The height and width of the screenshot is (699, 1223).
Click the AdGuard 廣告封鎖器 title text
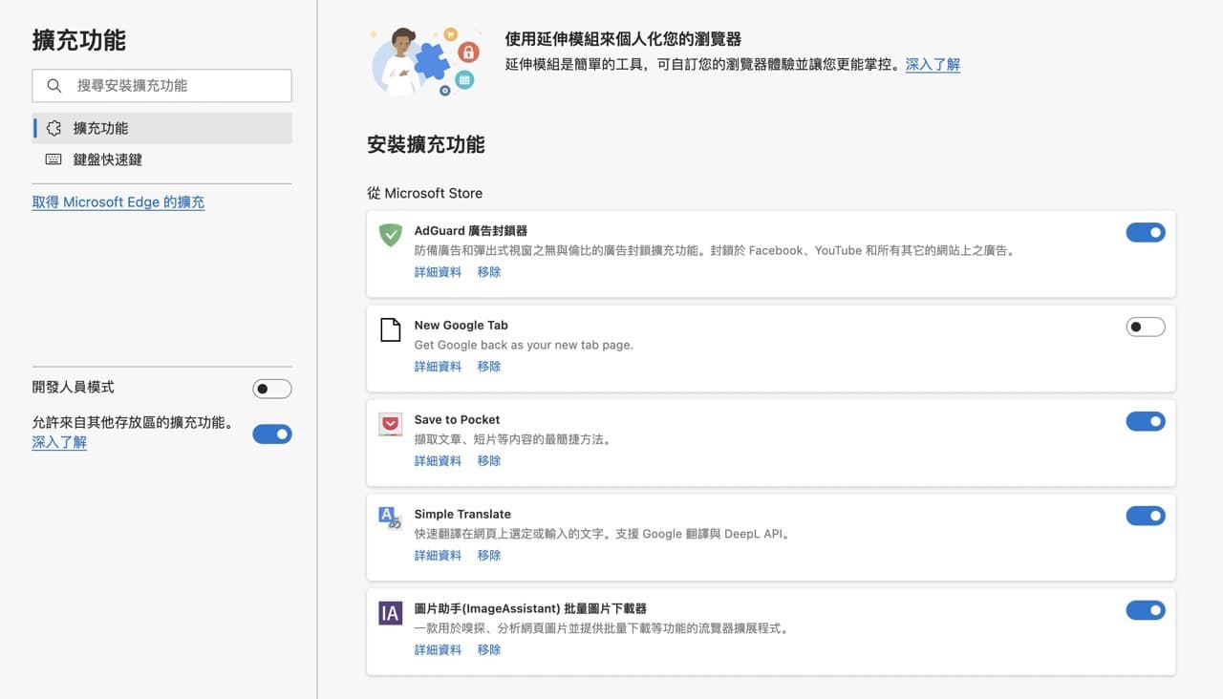pos(471,231)
